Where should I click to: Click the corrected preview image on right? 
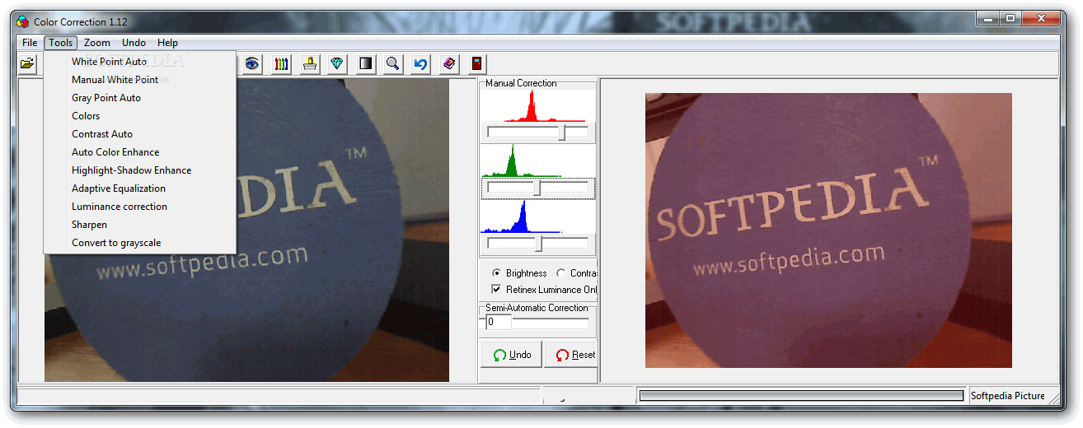pyautogui.click(x=828, y=230)
